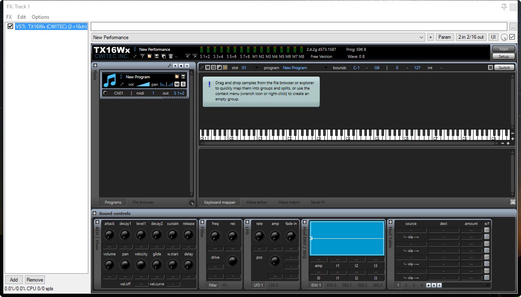Screen dimensions: 521x297
Task: Switch to the Send FX tab
Action: click(318, 202)
